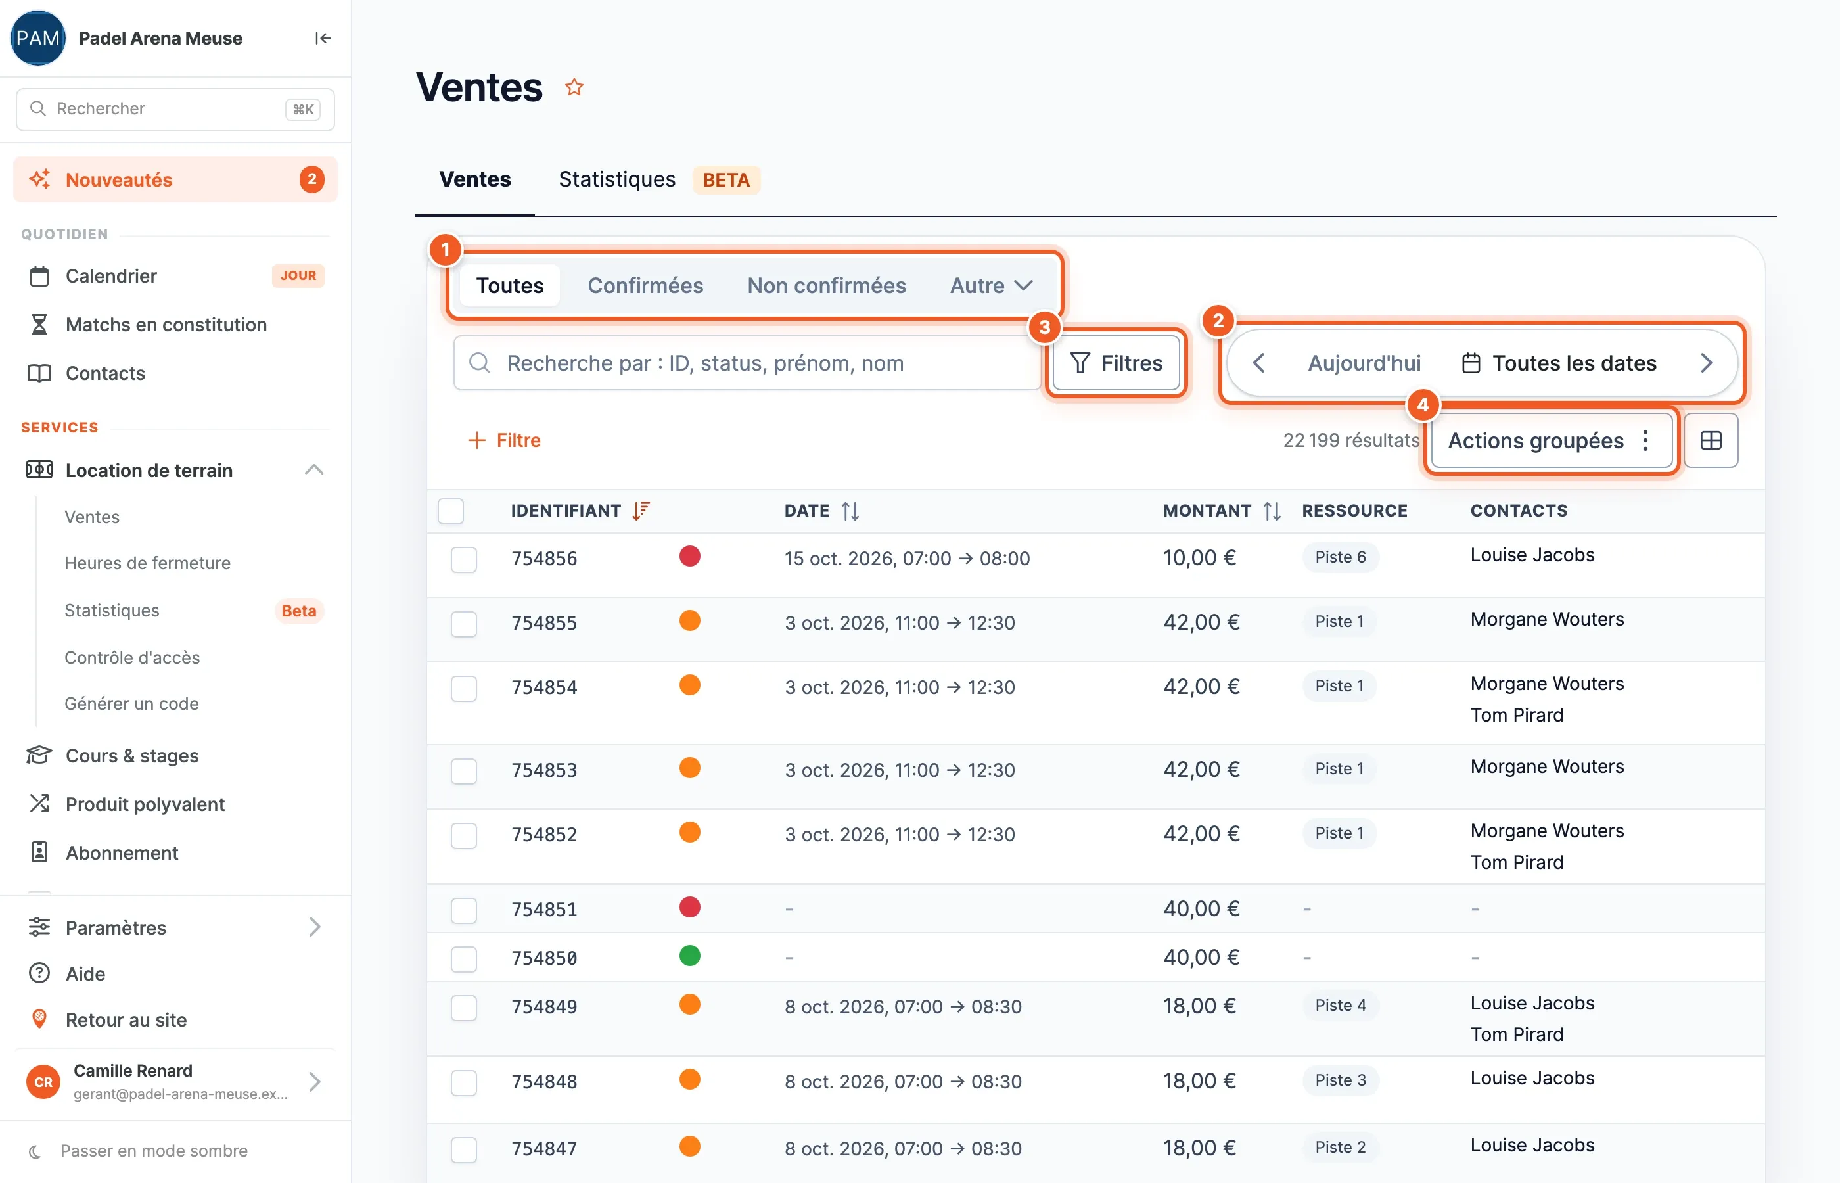Select the Toutes filter tab
The image size is (1840, 1183).
point(510,286)
